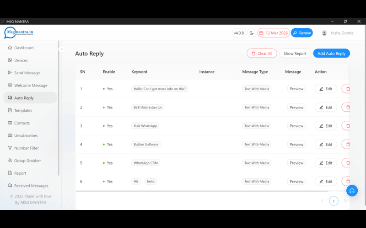This screenshot has width=366, height=228.
Task: Preview the B2B Data Extarctor message
Action: [296, 108]
